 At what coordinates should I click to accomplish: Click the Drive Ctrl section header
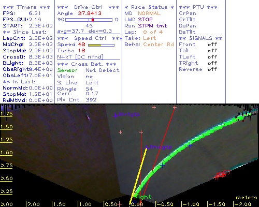88,7
